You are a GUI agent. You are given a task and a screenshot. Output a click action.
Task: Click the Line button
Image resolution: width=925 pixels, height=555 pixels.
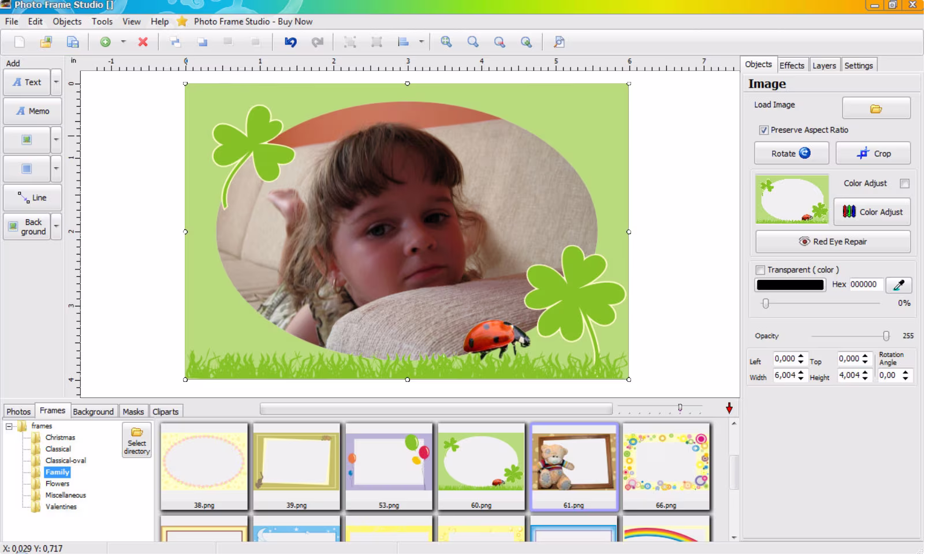click(32, 198)
